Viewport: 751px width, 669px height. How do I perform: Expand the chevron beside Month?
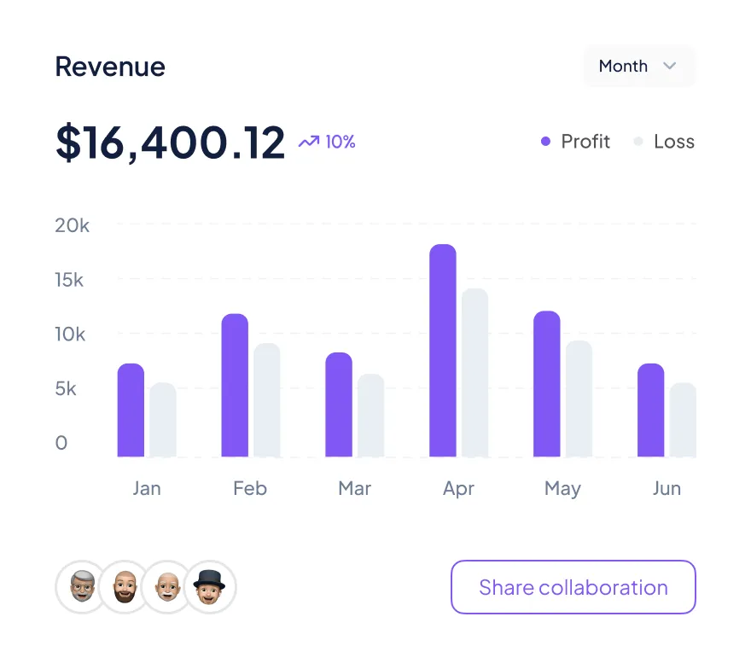pyautogui.click(x=670, y=67)
